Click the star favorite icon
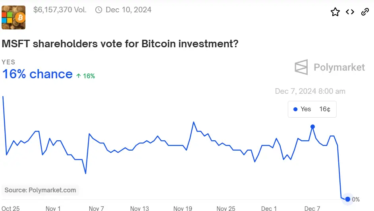The height and width of the screenshot is (211, 374). point(335,12)
